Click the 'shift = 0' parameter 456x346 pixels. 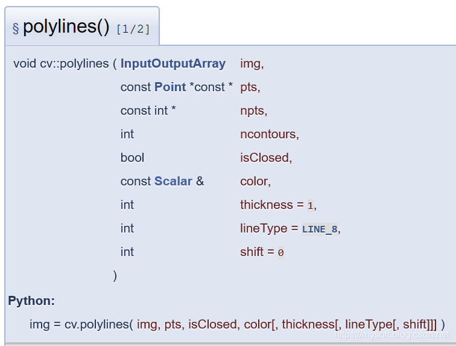pyautogui.click(x=262, y=252)
